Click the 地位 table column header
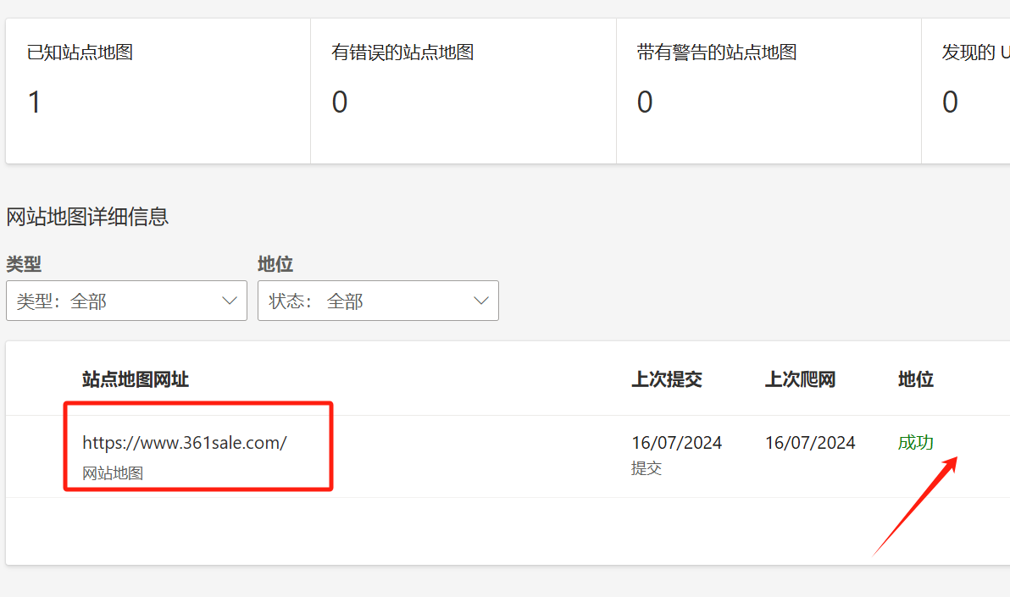This screenshot has width=1010, height=597. pos(916,379)
